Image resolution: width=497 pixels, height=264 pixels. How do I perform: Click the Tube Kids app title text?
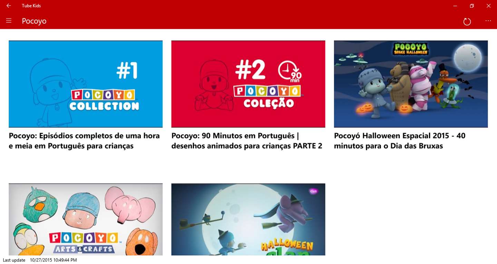coord(31,6)
